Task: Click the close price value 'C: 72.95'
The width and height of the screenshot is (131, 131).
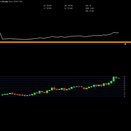Action: point(47,8)
